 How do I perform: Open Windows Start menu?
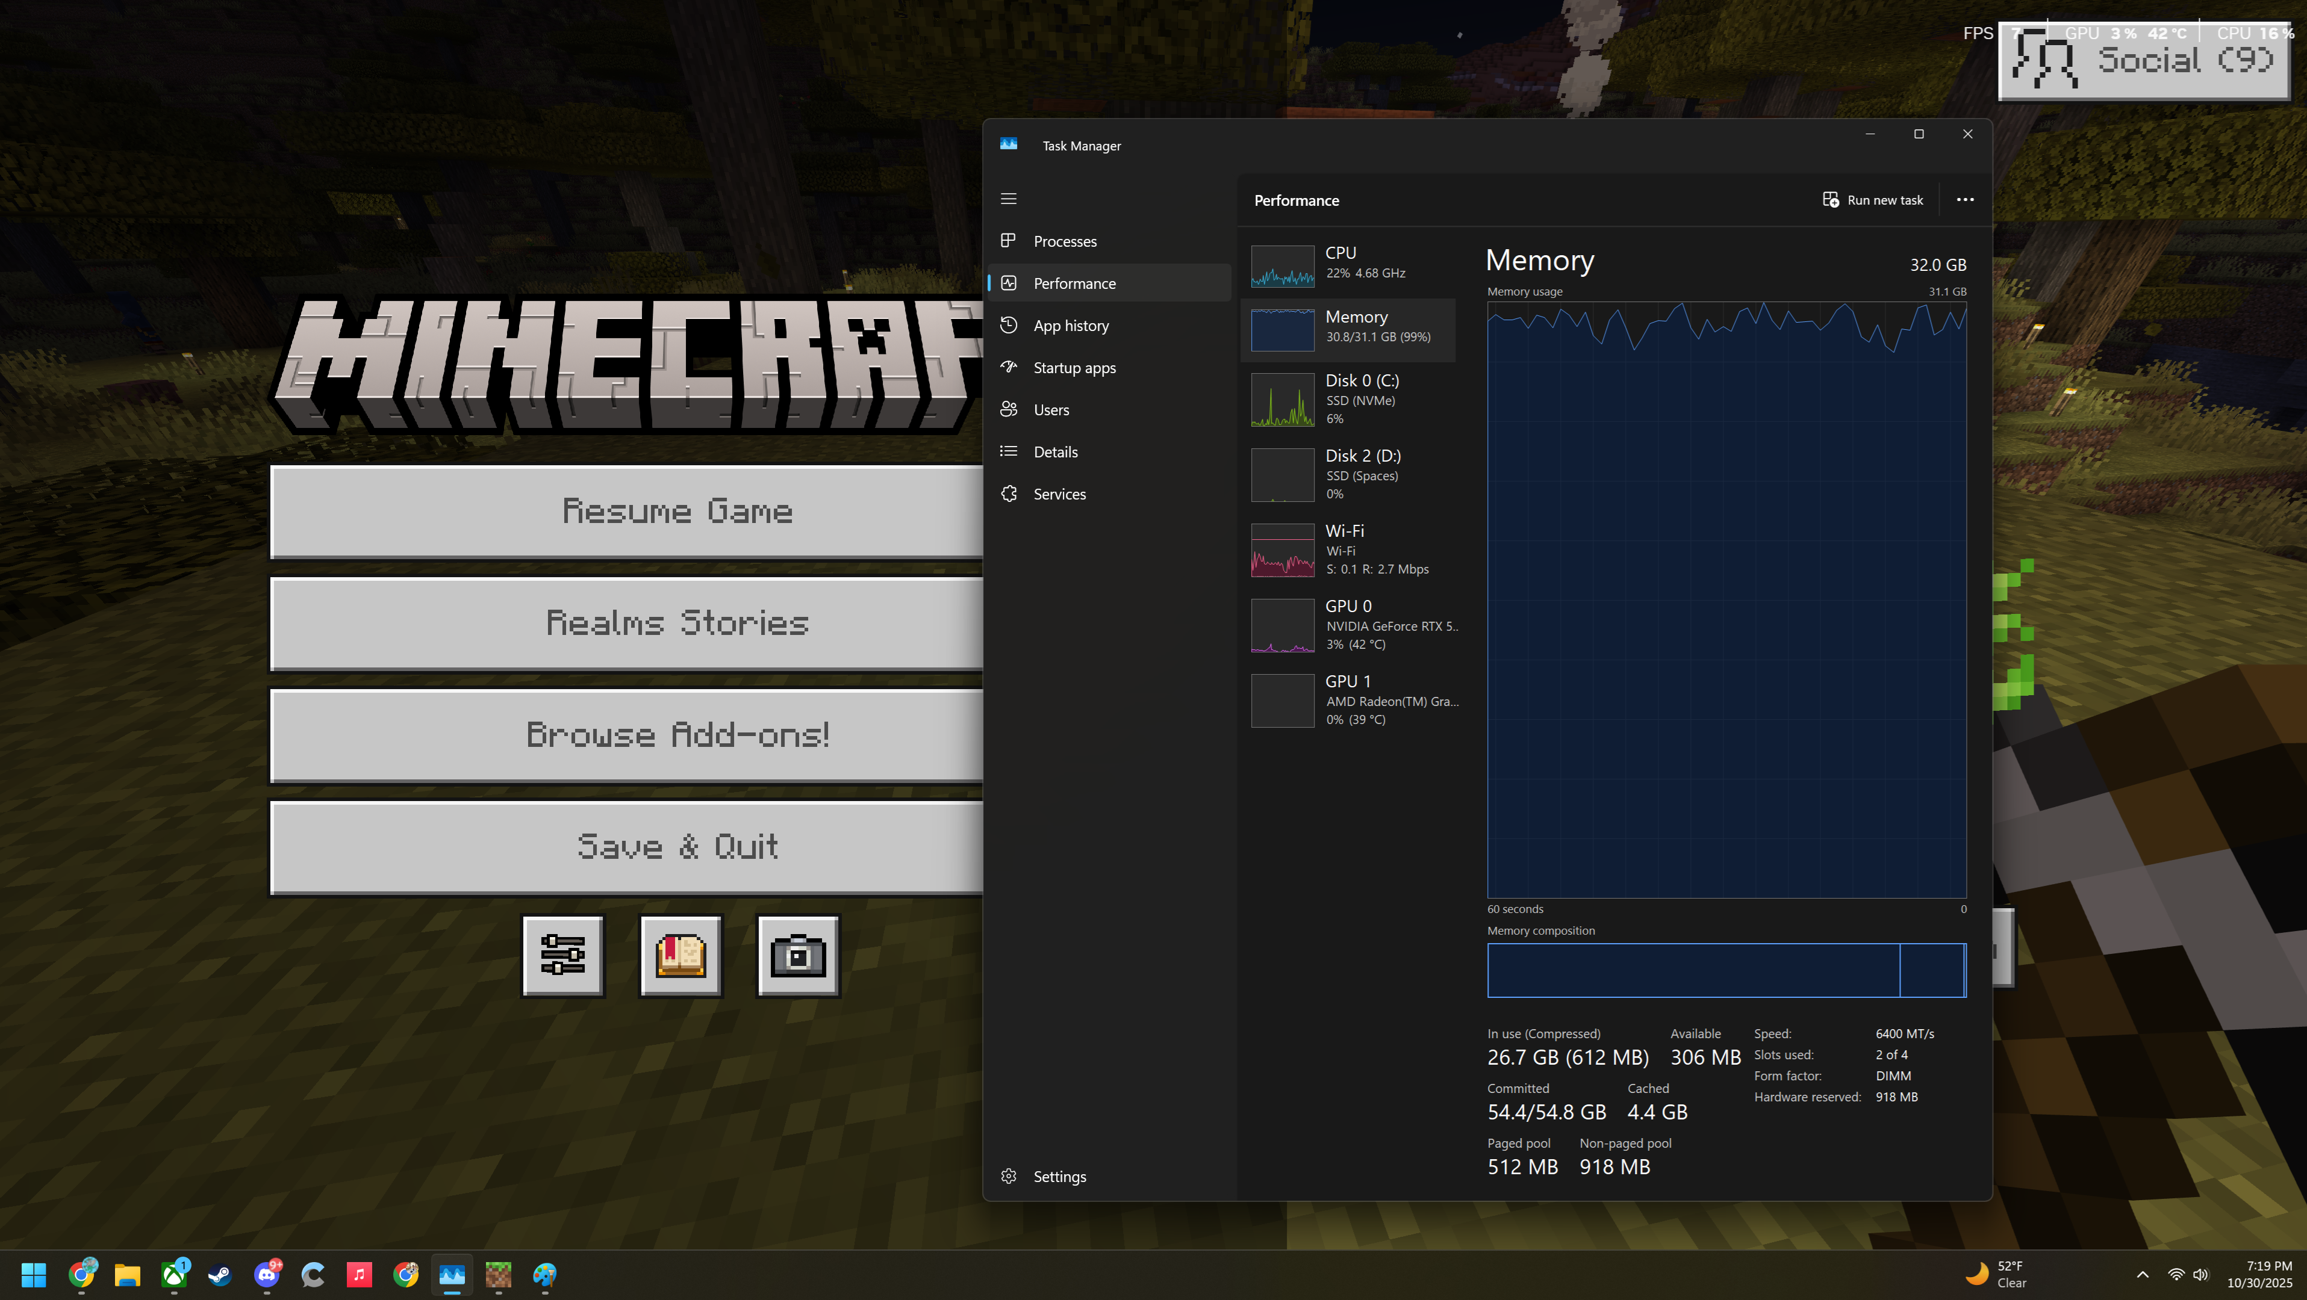pos(34,1274)
